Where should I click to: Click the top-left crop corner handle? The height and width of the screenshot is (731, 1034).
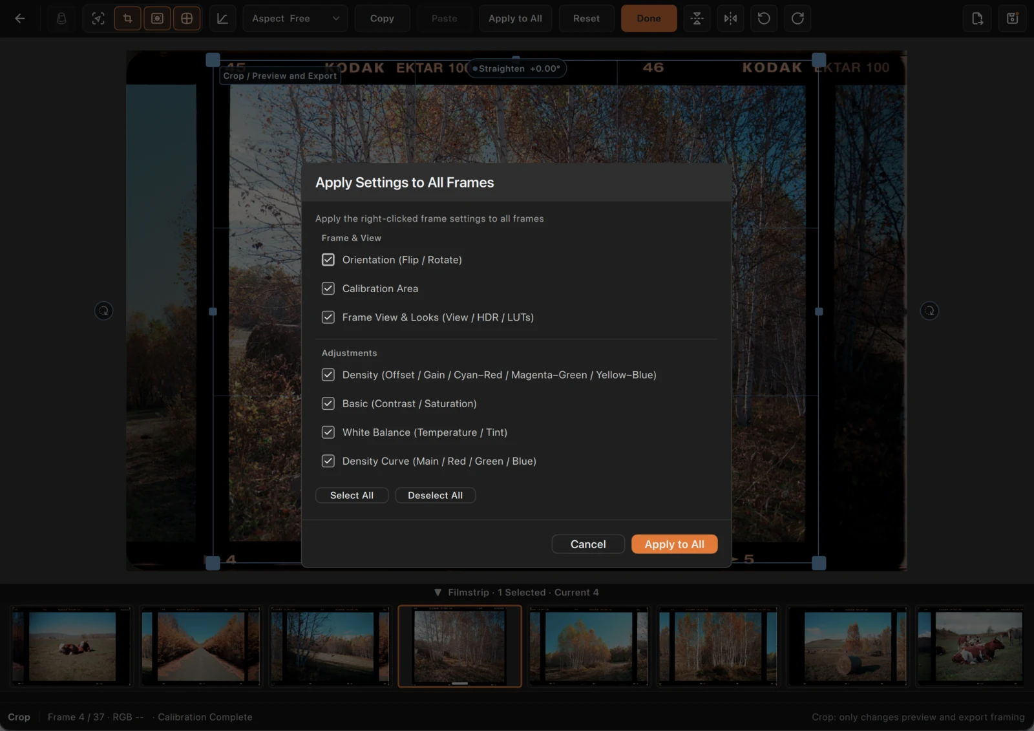click(x=213, y=60)
